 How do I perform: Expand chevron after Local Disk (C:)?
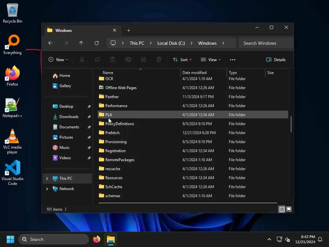coord(191,43)
